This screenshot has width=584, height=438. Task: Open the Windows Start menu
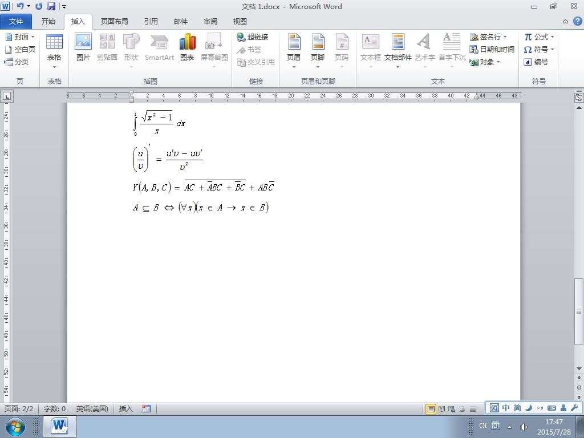pos(14,427)
